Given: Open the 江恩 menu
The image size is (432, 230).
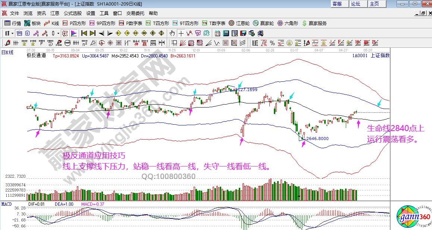Looking at the screenshot, I should [x=55, y=13].
